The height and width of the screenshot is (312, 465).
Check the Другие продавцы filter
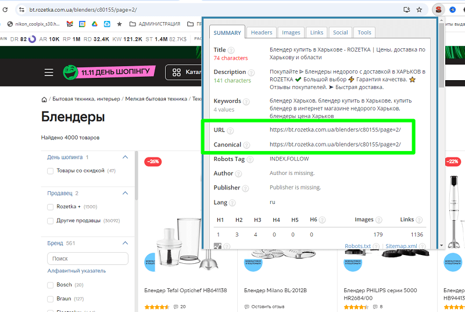pos(51,221)
